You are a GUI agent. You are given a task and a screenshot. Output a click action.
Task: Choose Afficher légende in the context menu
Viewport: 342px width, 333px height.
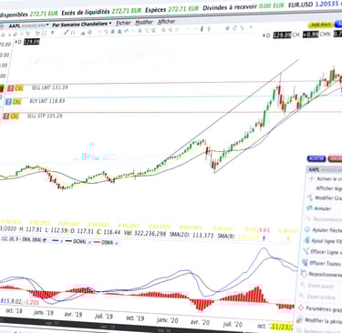coord(328,188)
